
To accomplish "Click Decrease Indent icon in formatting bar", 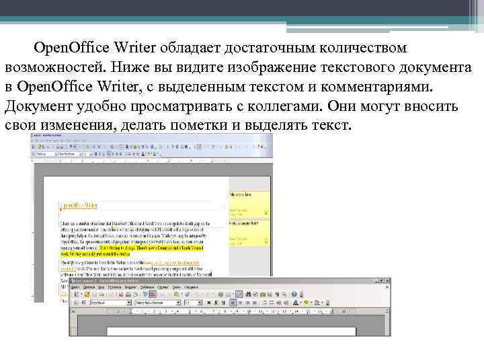I will point(280,302).
